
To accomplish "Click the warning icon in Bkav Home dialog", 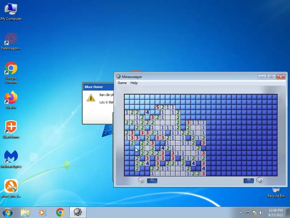I will 91,98.
